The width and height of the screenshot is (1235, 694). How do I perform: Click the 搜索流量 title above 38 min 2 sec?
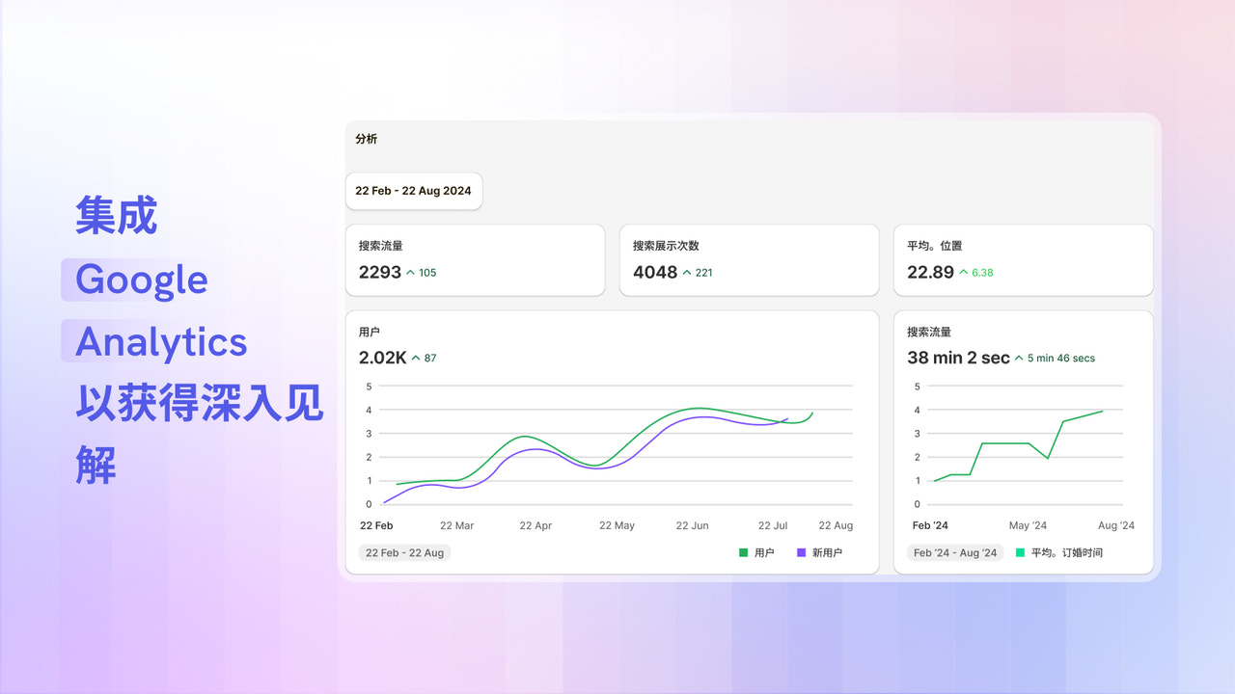(929, 332)
